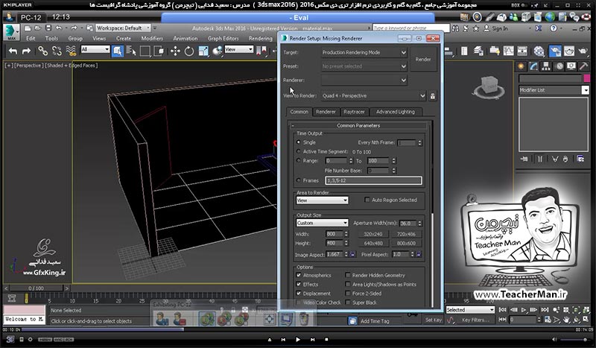The height and width of the screenshot is (348, 596).
Task: Select the Select and Rotate tool
Action: 189,51
